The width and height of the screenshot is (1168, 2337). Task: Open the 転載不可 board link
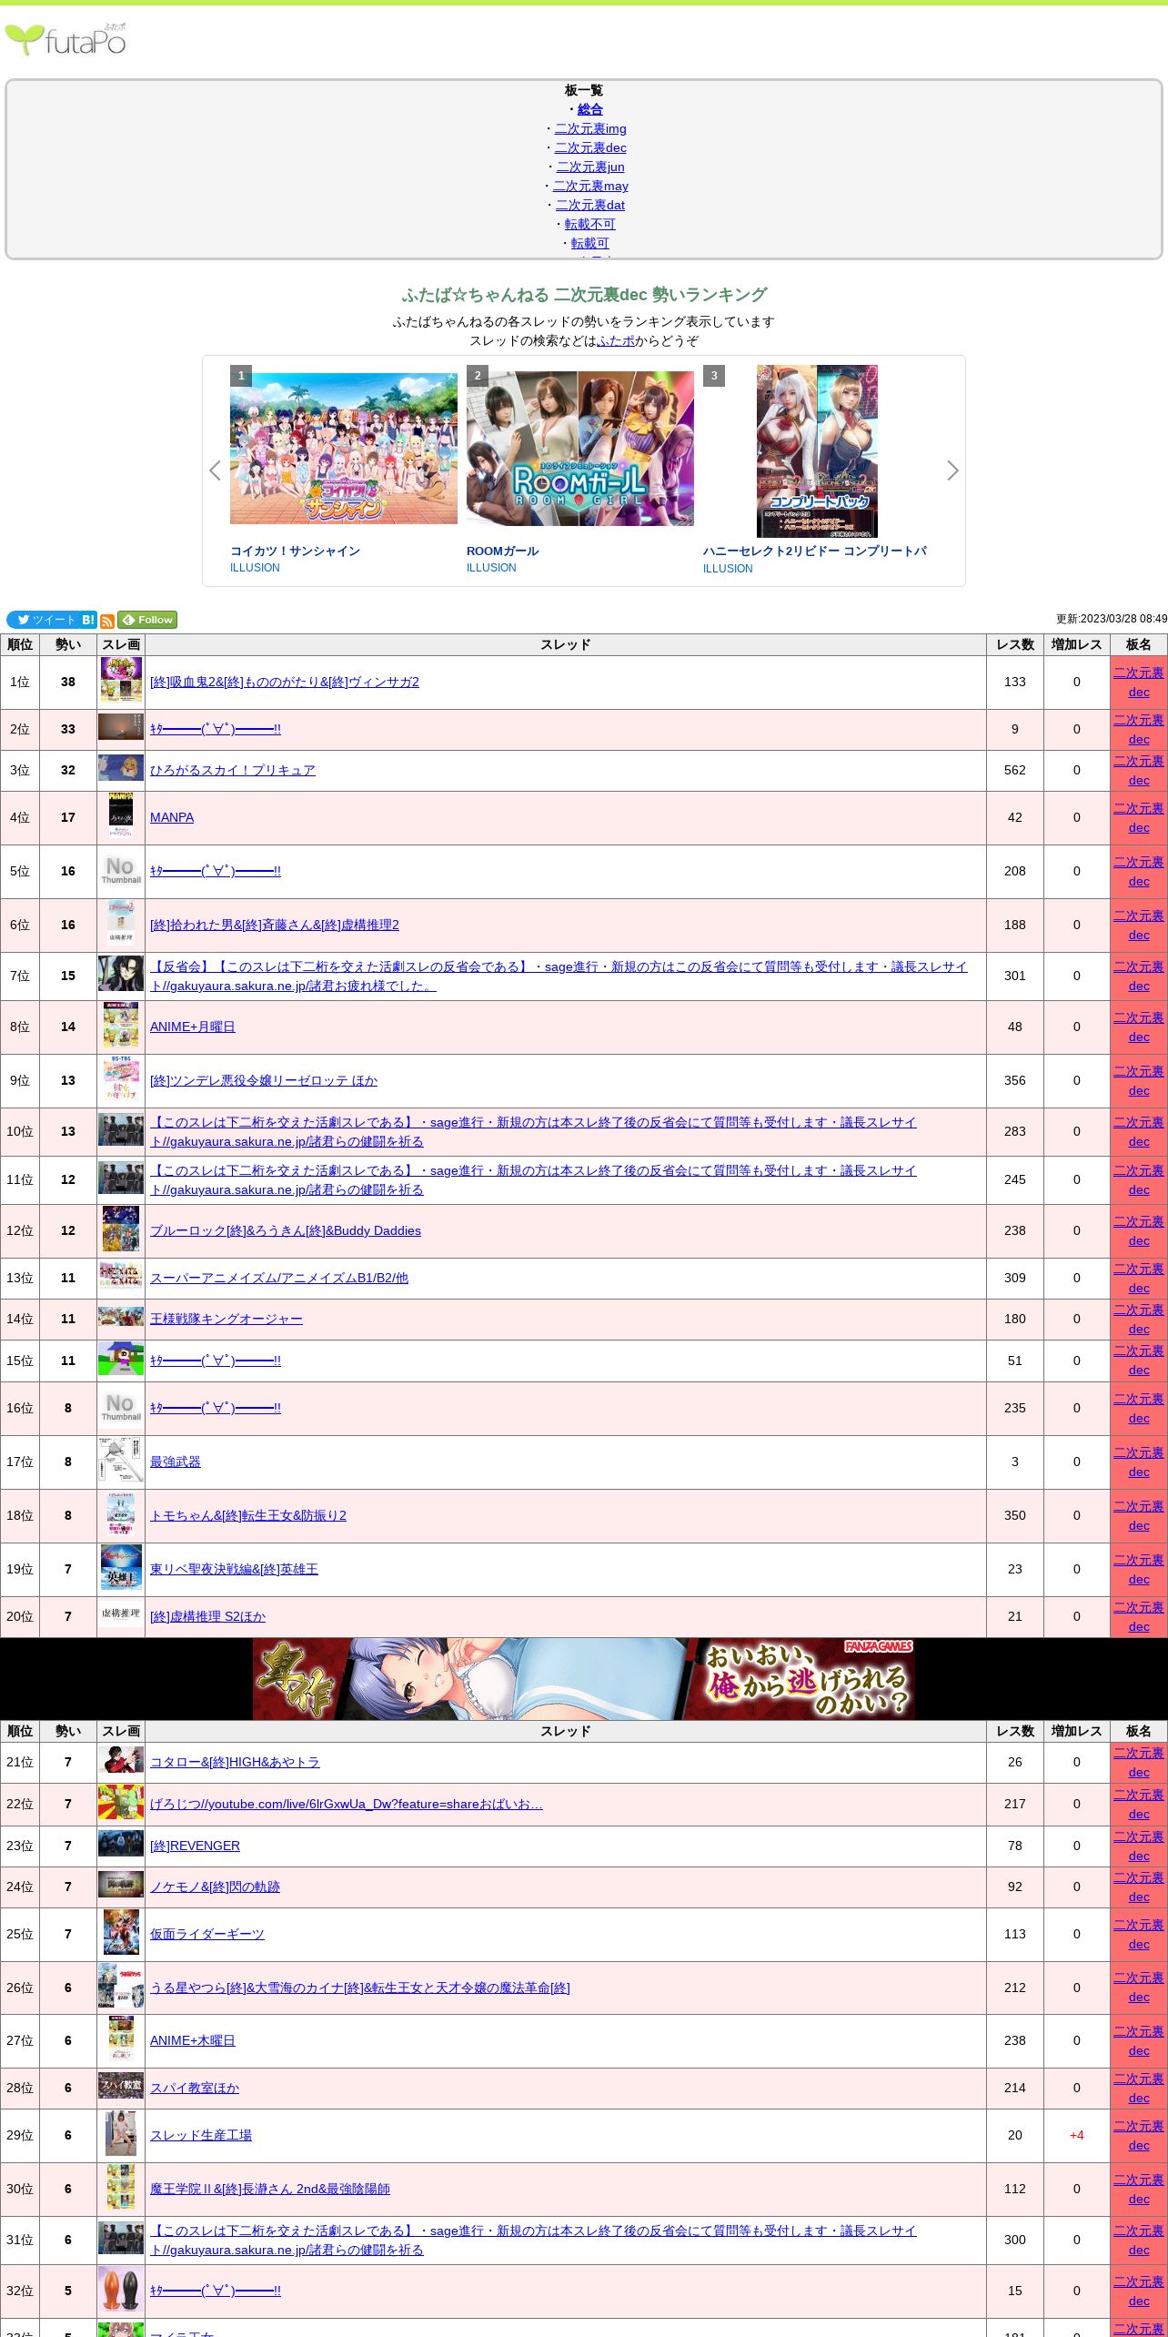[x=590, y=224]
